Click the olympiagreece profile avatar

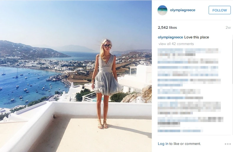[162, 10]
